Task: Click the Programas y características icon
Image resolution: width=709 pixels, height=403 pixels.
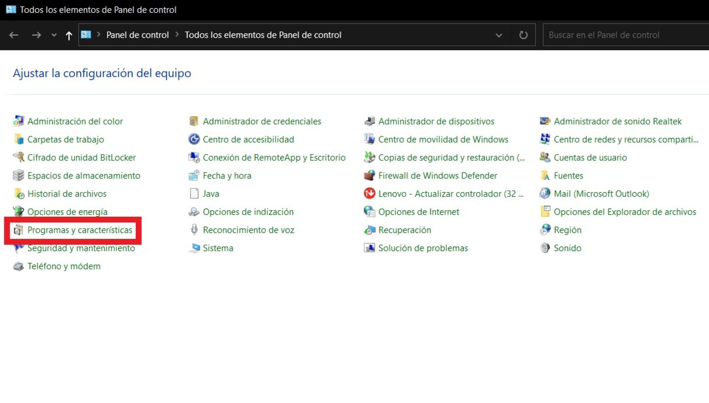Action: 18,230
